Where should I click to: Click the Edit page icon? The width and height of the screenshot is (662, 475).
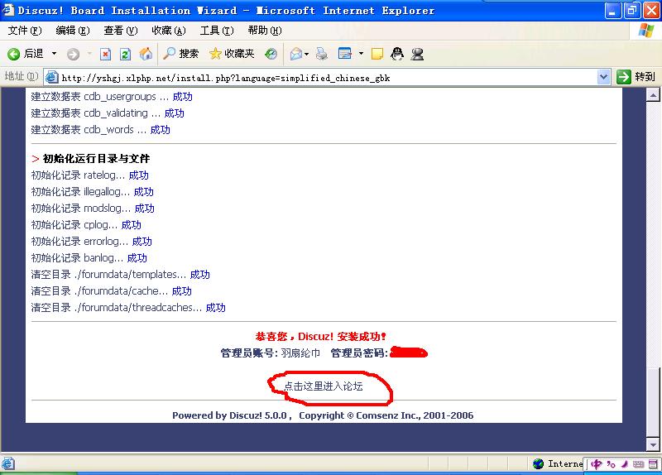(345, 54)
